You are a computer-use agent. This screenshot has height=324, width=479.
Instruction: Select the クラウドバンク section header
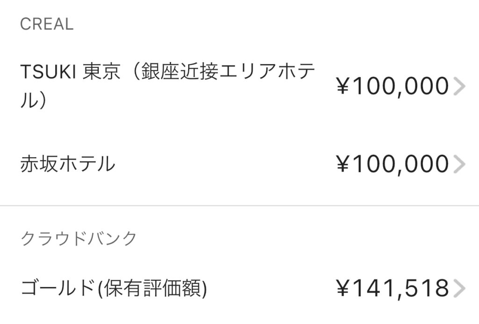(79, 238)
